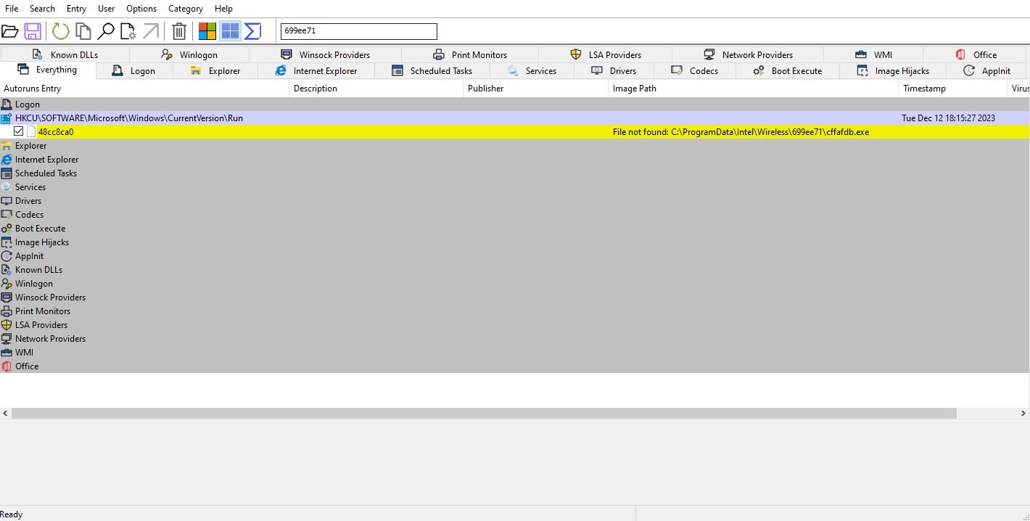Select the Boot Execute row in list
Screen dimensions: 1030x521
514,228
